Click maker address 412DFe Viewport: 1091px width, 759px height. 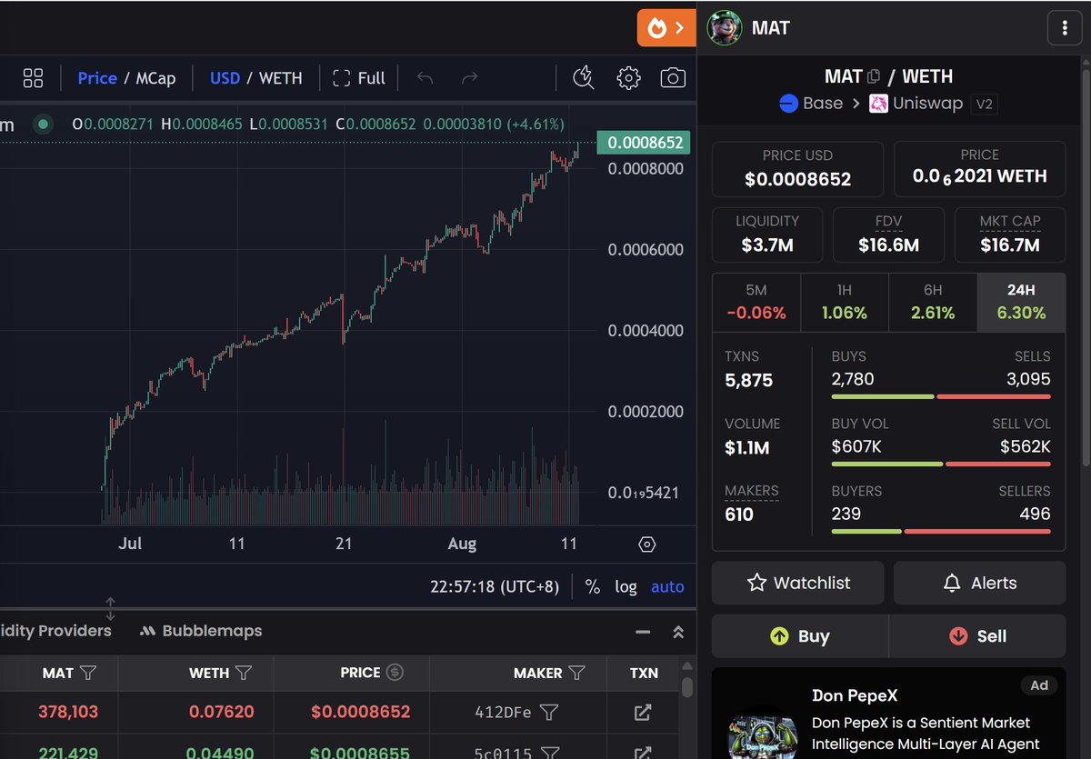[503, 713]
